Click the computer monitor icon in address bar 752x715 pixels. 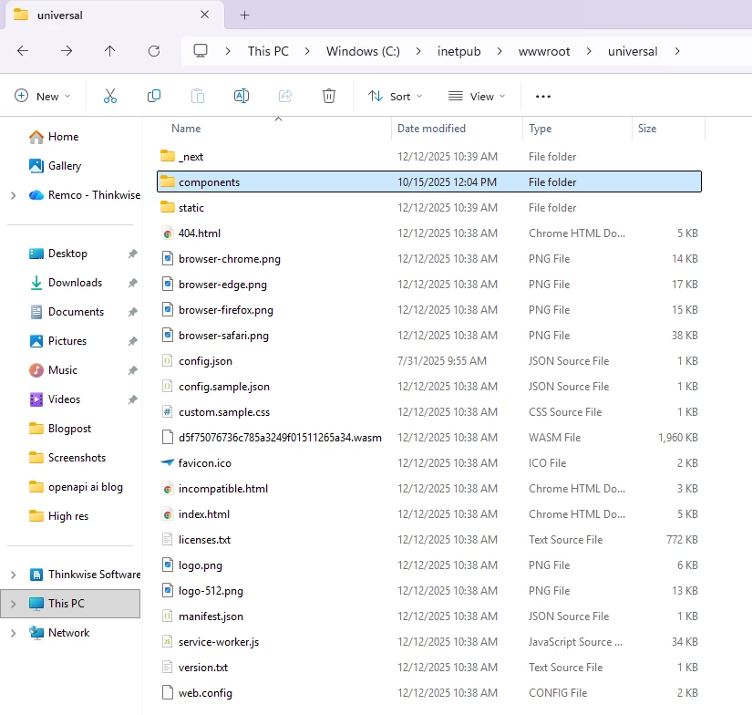click(x=200, y=51)
